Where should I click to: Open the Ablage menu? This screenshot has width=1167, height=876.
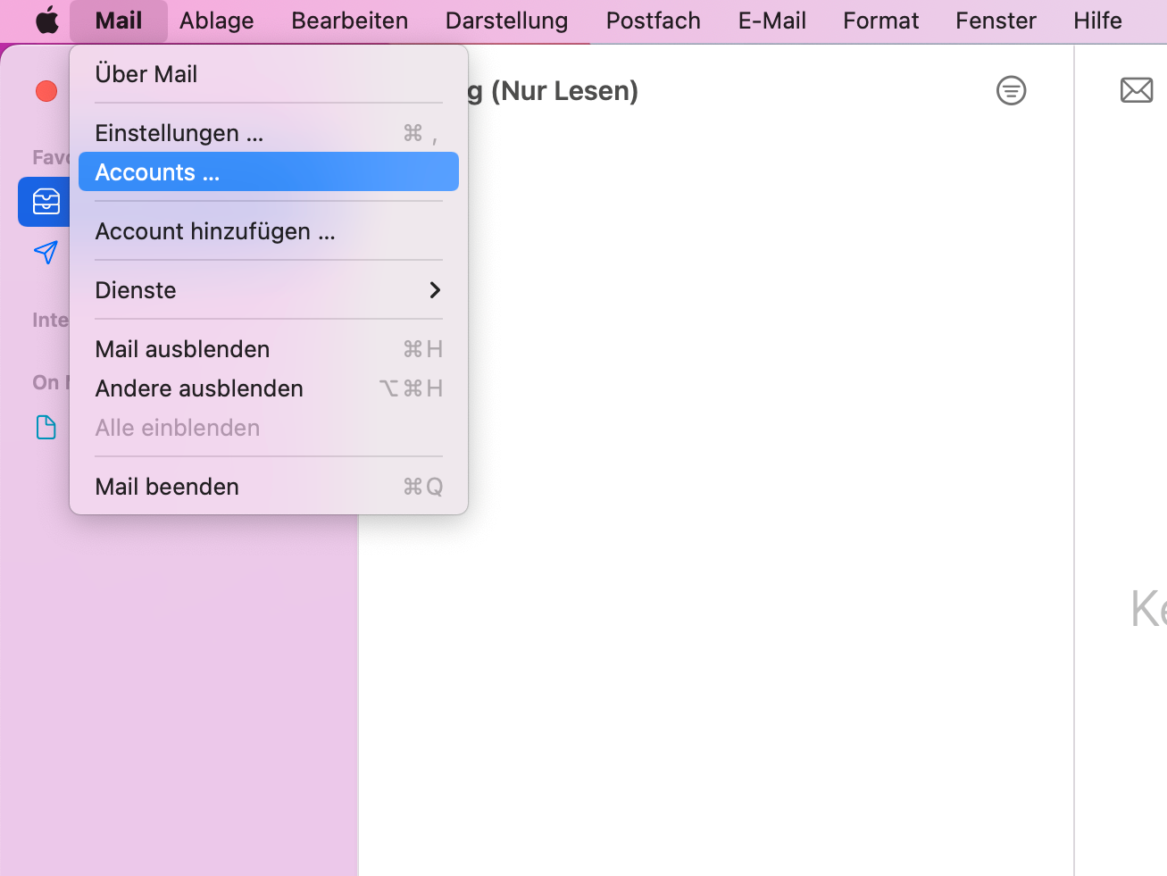[217, 21]
